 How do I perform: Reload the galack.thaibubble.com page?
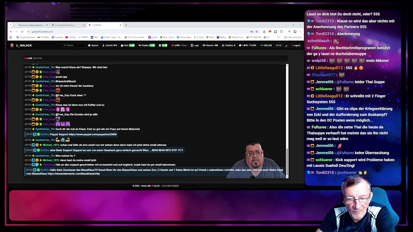22,32
